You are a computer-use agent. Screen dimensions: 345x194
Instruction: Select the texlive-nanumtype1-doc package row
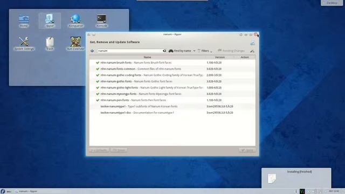tap(172, 113)
